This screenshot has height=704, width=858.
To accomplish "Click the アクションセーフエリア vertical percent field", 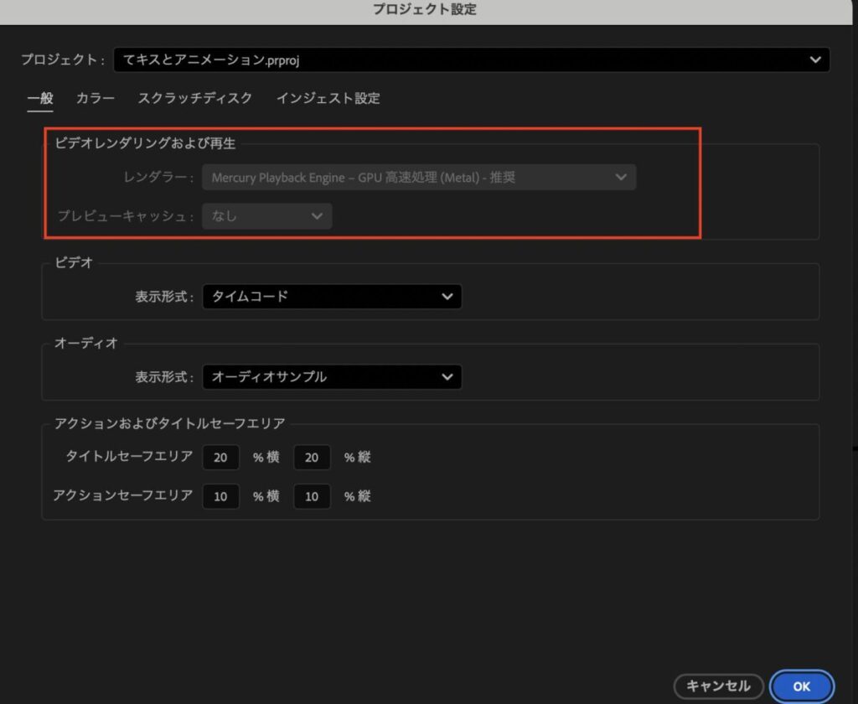I will click(312, 496).
